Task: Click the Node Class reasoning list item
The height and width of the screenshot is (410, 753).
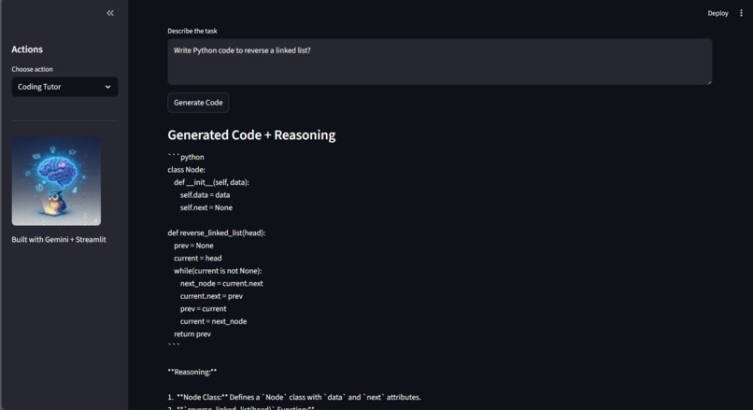Action: [x=294, y=397]
